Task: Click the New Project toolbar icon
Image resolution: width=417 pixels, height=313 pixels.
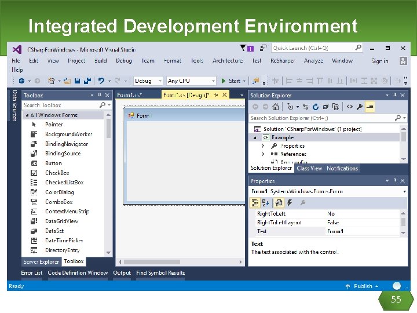Action: (51, 81)
